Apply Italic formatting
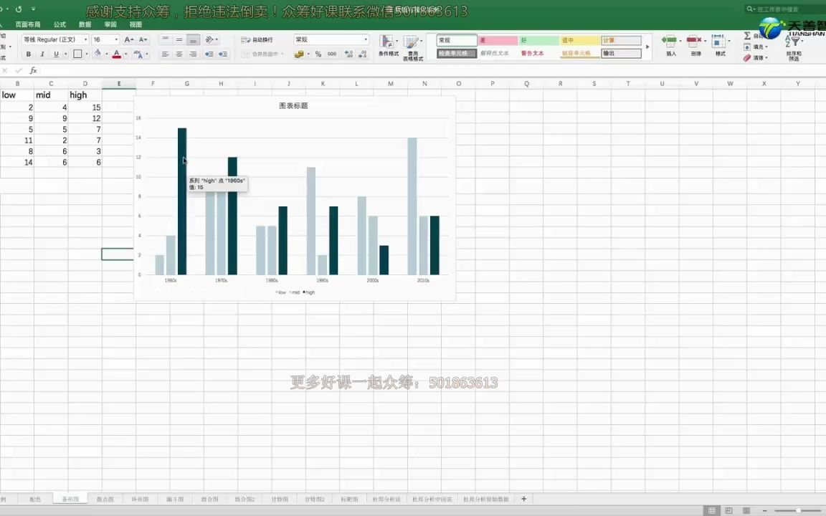The width and height of the screenshot is (826, 516). pyautogui.click(x=43, y=54)
